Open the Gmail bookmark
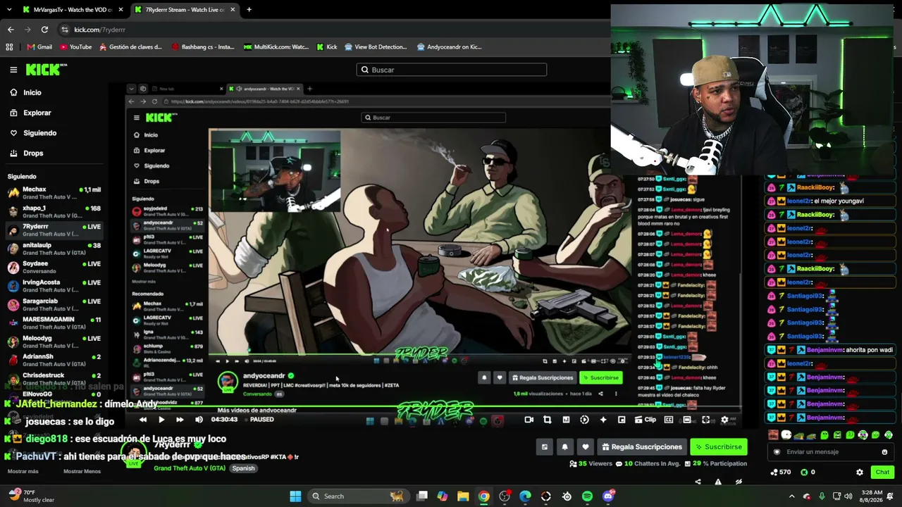902x507 pixels. [39, 47]
